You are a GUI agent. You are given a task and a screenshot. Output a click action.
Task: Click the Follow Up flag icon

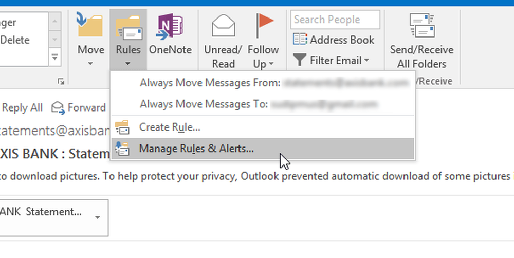264,25
